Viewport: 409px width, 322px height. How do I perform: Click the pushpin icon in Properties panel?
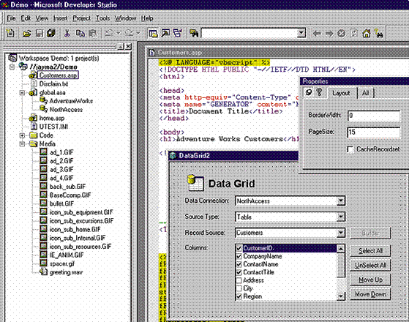pos(309,92)
